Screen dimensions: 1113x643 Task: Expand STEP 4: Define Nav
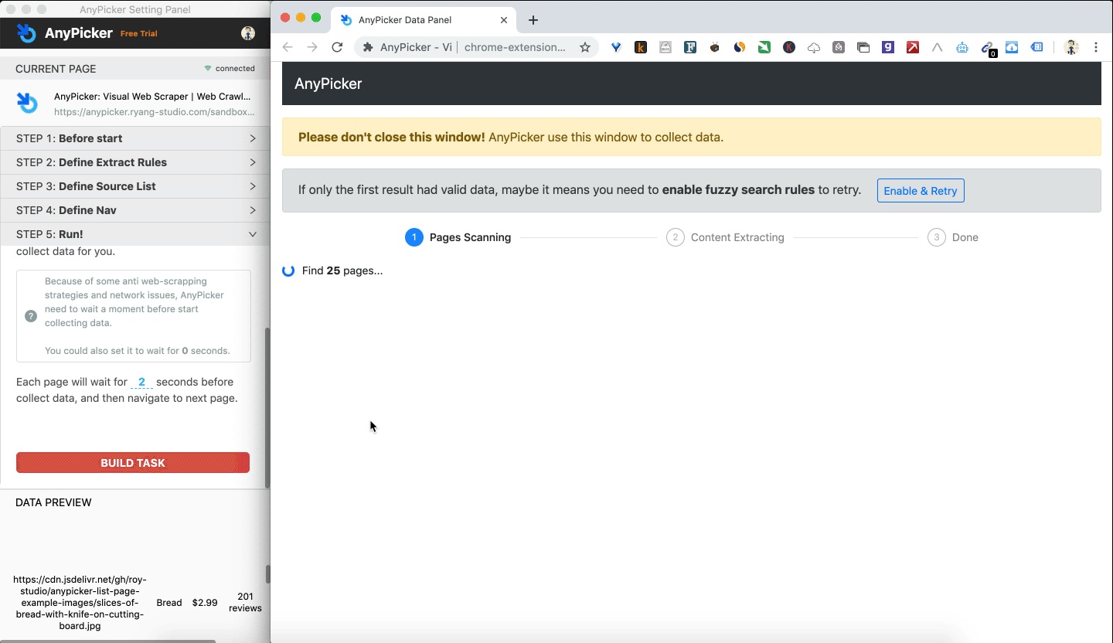[x=134, y=210]
